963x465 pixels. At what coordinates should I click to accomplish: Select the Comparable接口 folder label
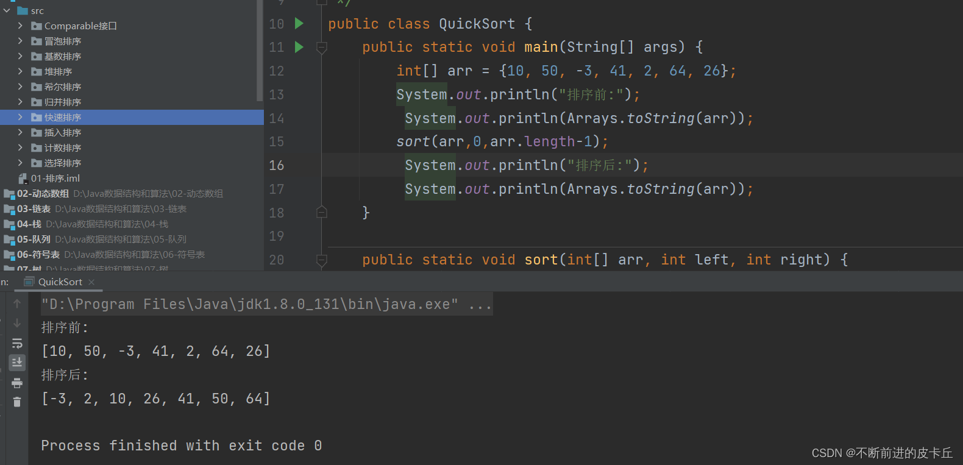(x=80, y=26)
